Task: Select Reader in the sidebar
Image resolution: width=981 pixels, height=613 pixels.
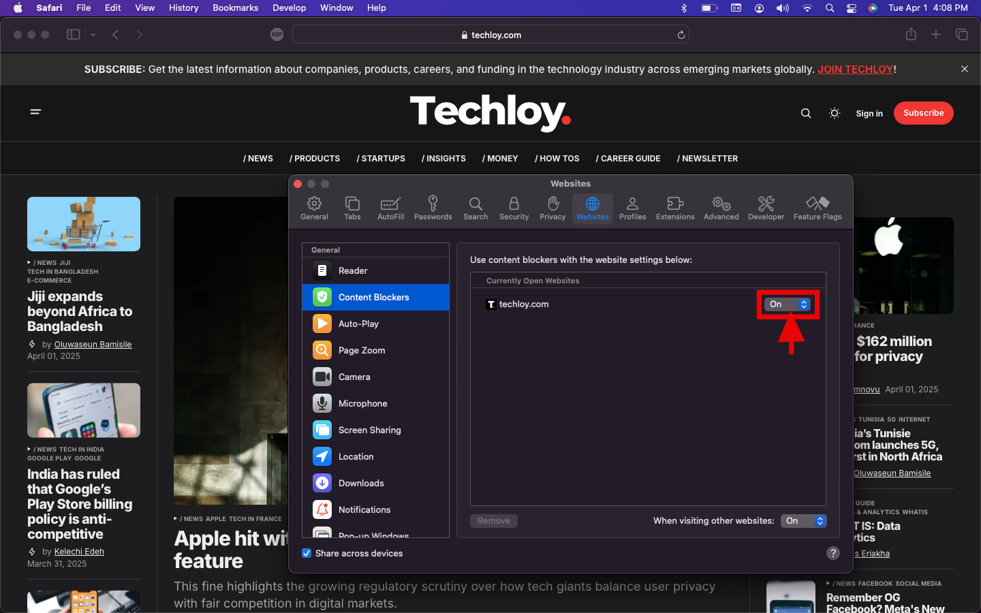Action: click(x=375, y=270)
